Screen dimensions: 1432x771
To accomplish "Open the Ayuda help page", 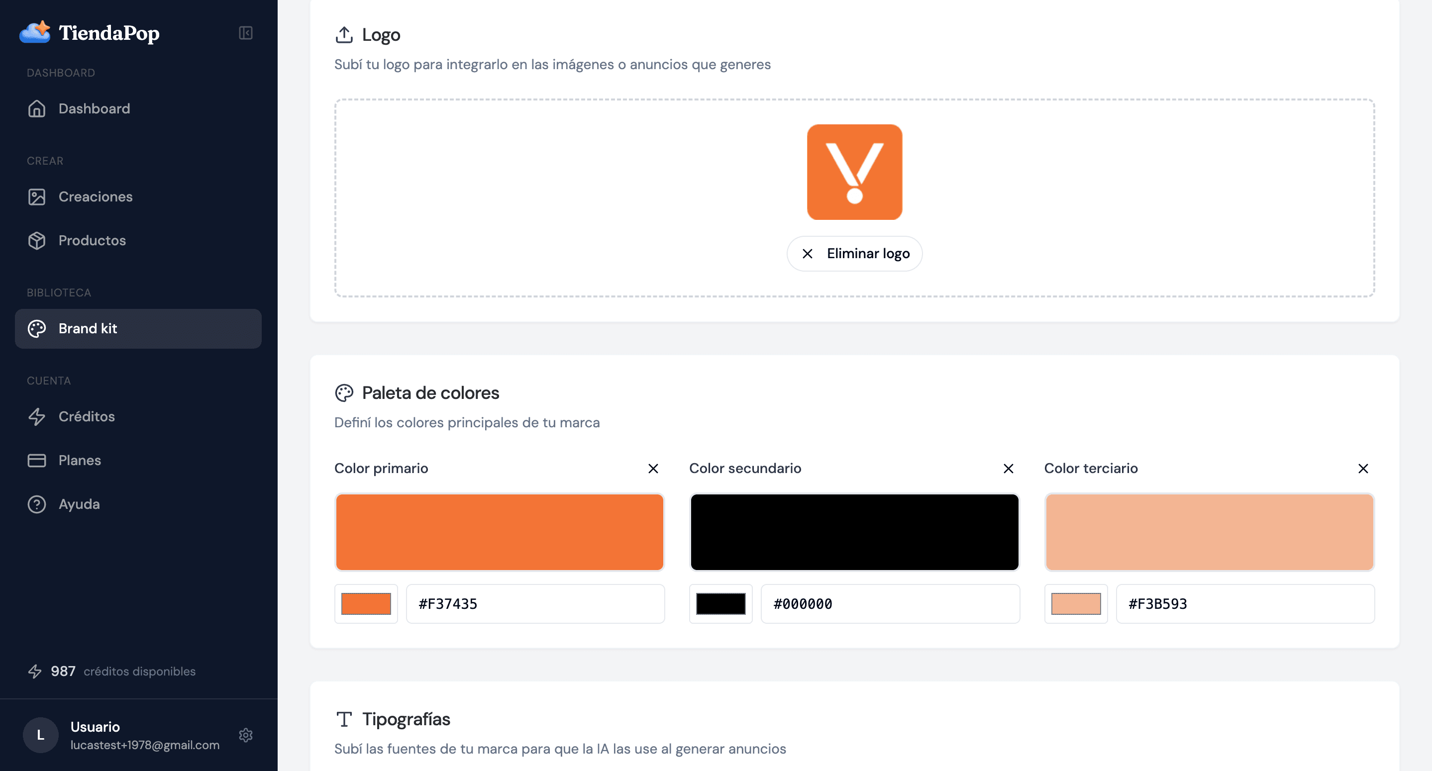I will (x=79, y=504).
